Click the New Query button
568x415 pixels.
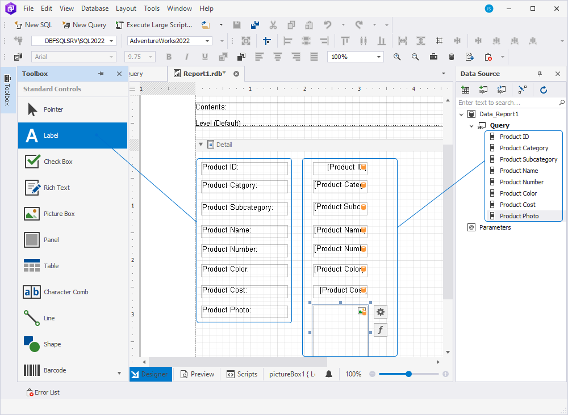84,25
